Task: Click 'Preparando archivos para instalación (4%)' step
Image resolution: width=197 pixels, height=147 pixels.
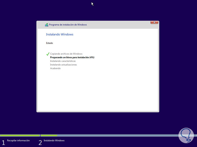Action: click(72, 57)
